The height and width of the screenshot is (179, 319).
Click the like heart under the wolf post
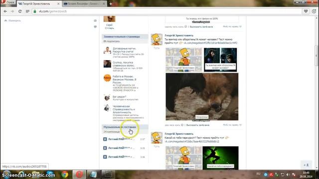click(x=240, y=125)
